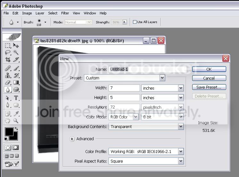
Task: Select the Type tool
Action: [16, 98]
